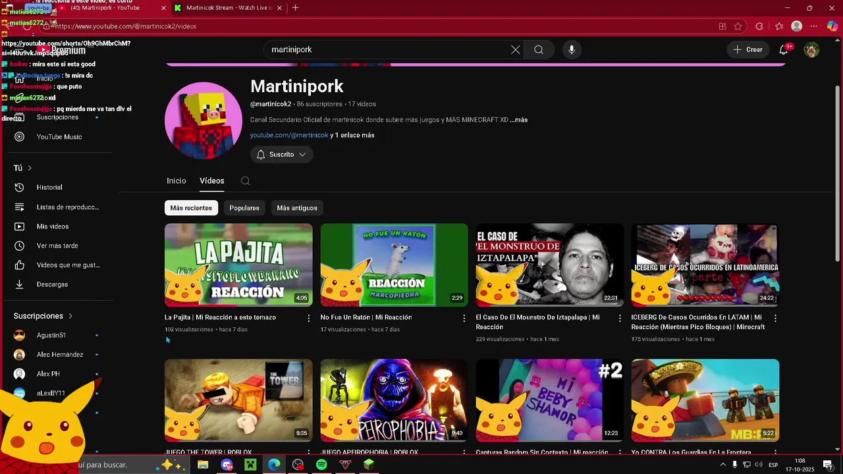This screenshot has height=474, width=843.
Task: Open video title No Fue Un Ratón
Action: pyautogui.click(x=366, y=317)
